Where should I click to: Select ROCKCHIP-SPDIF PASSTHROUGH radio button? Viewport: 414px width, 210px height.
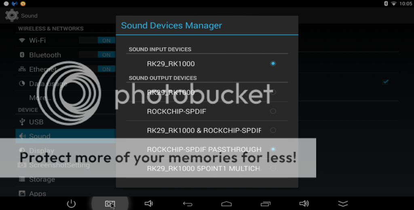click(x=273, y=149)
